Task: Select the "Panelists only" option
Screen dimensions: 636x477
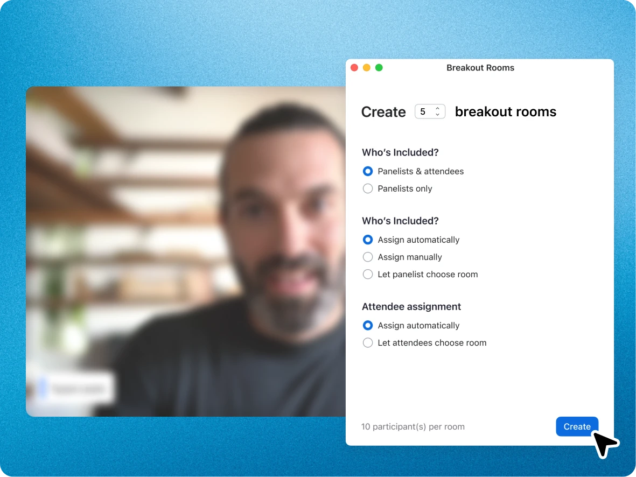Action: click(368, 188)
